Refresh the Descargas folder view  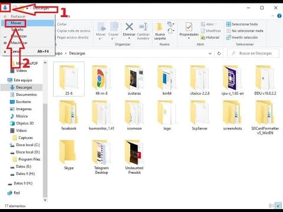pyautogui.click(x=219, y=54)
